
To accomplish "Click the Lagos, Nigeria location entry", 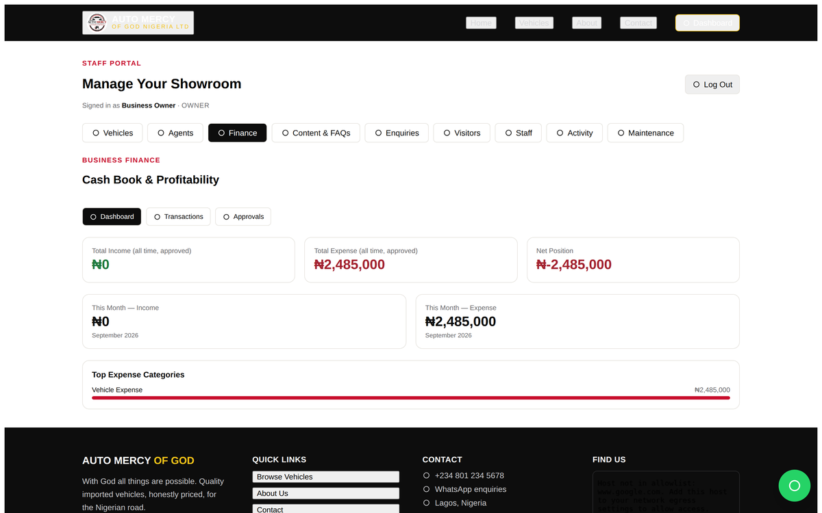I will tap(460, 503).
